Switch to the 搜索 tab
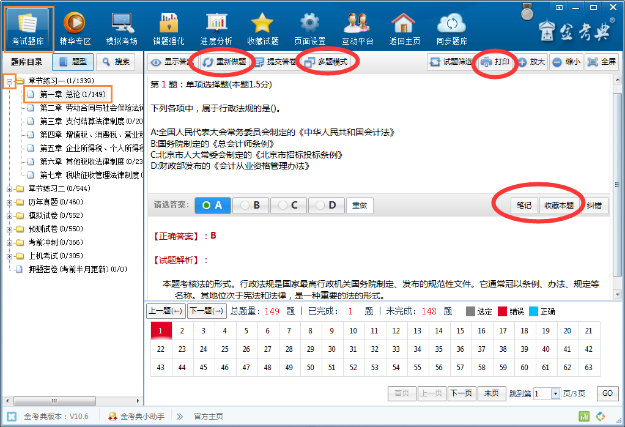This screenshot has width=625, height=427. point(116,62)
